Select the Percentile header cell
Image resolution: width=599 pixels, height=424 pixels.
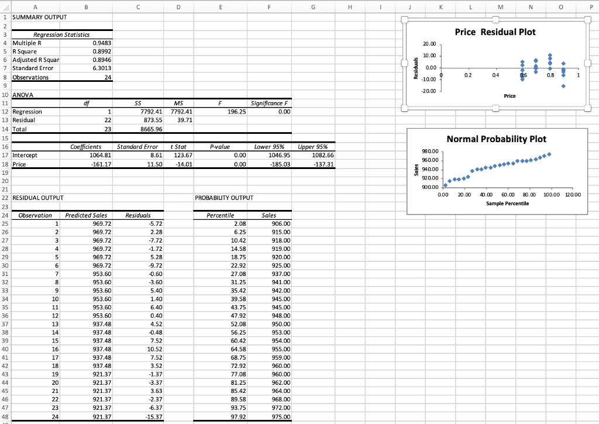(221, 215)
